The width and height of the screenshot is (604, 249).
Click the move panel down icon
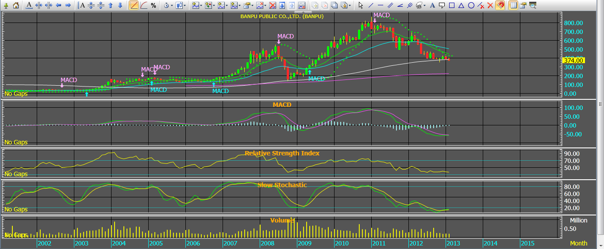[x=282, y=5]
